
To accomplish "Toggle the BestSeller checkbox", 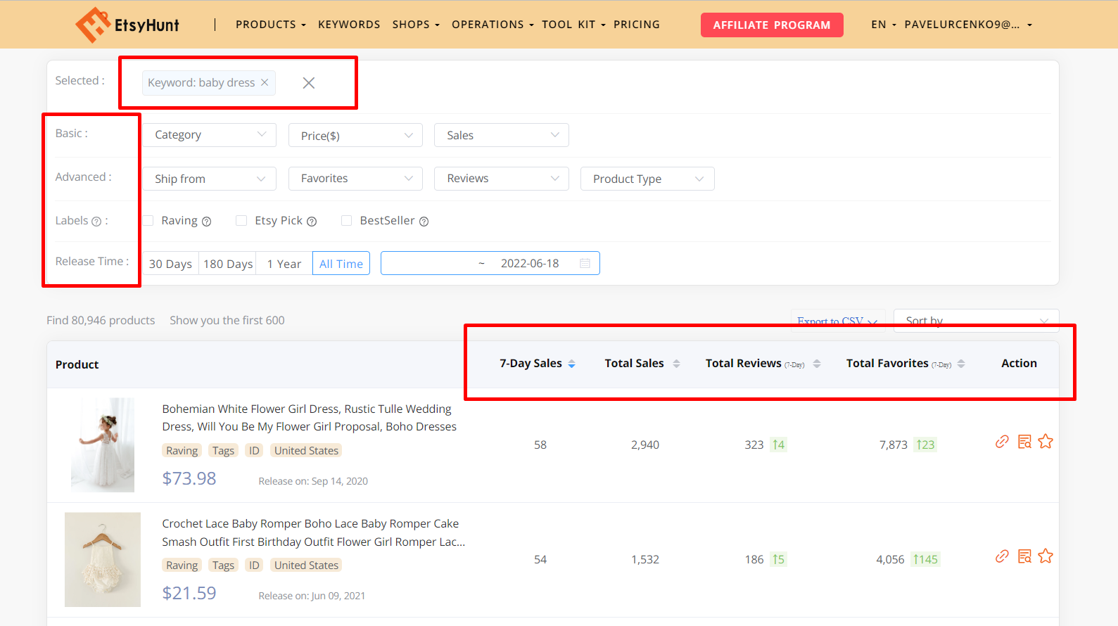I will click(x=346, y=221).
